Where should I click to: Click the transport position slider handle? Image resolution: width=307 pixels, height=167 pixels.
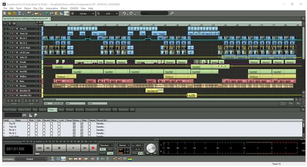click(x=37, y=154)
